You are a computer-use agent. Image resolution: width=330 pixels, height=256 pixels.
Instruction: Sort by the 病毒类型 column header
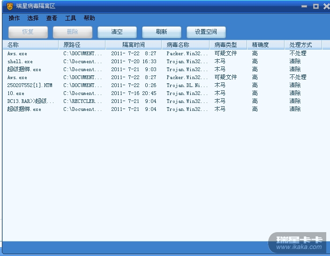coord(228,45)
